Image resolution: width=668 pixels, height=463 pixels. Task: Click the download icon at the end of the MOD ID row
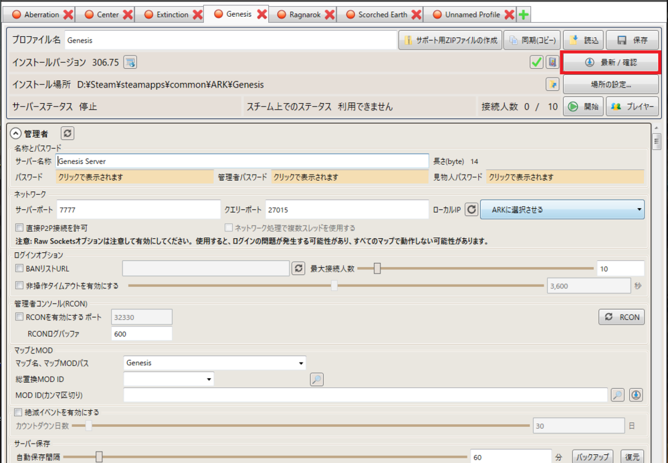pos(636,395)
